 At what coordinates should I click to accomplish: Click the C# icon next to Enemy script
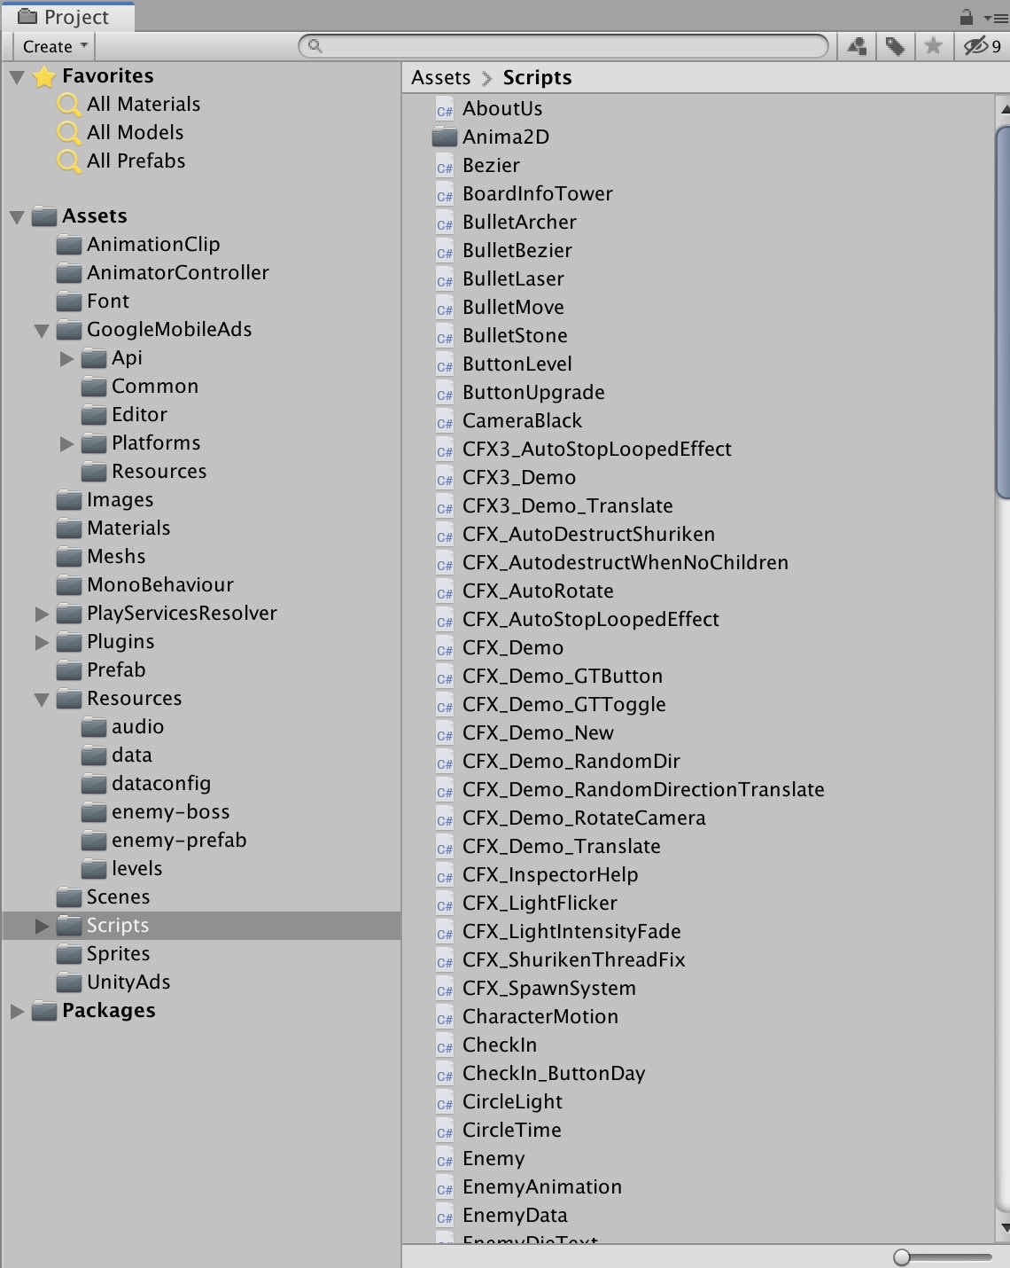[445, 1160]
